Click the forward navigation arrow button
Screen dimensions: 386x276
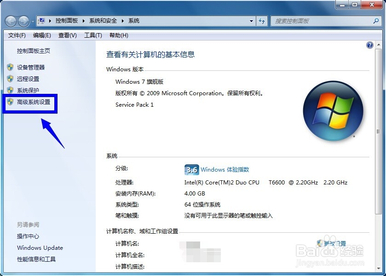(x=23, y=21)
